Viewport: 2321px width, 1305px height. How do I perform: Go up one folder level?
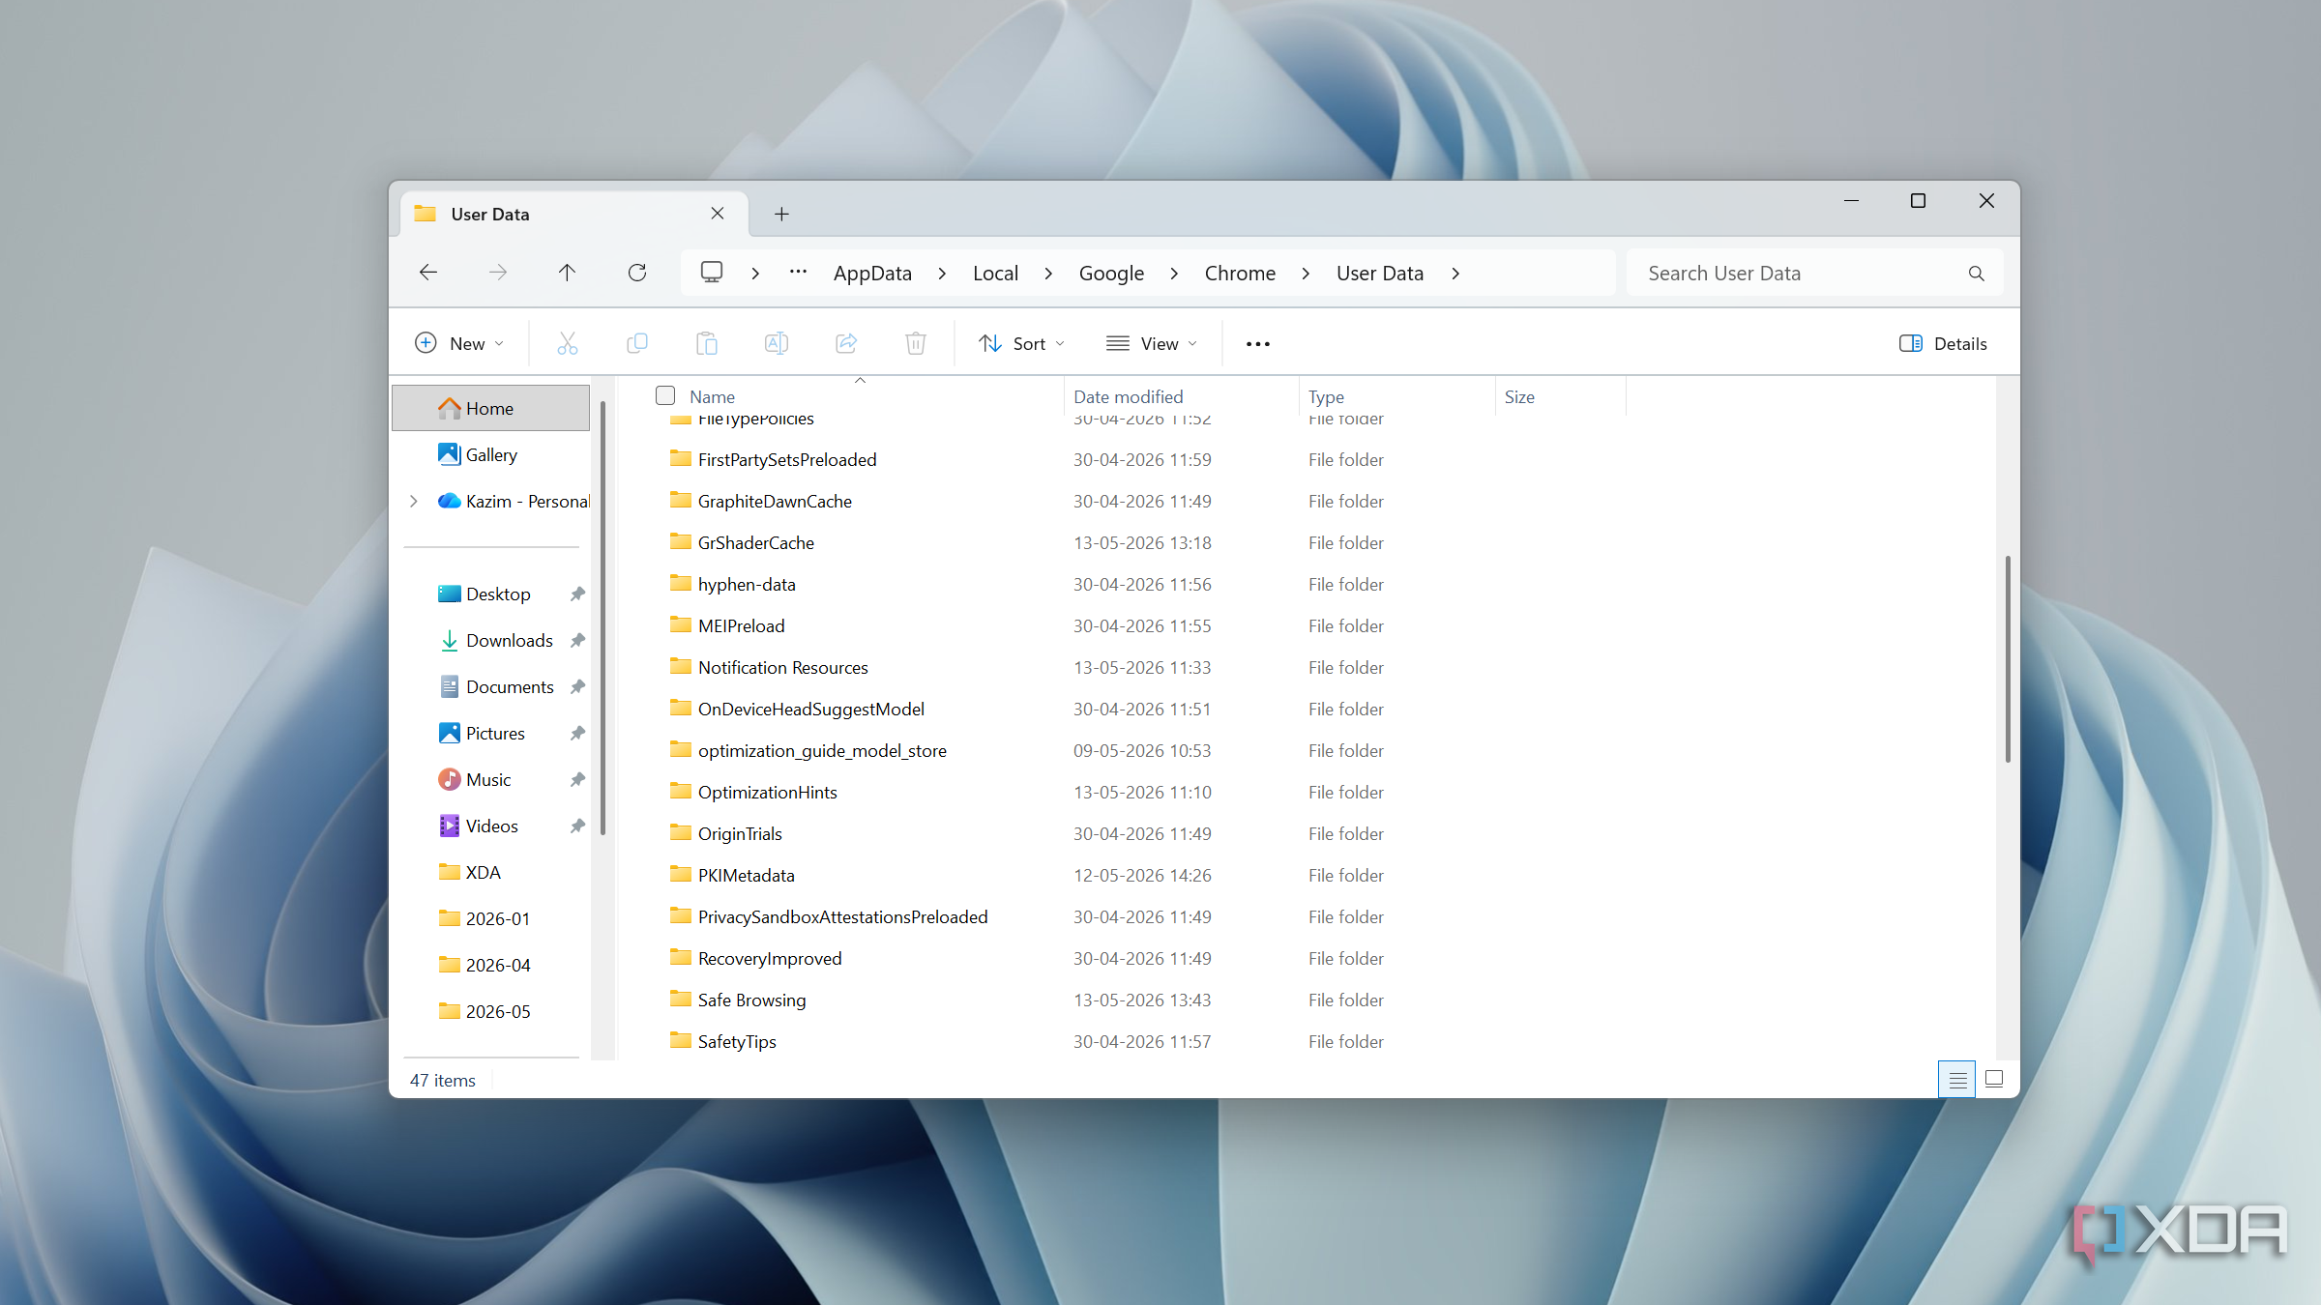click(x=568, y=273)
